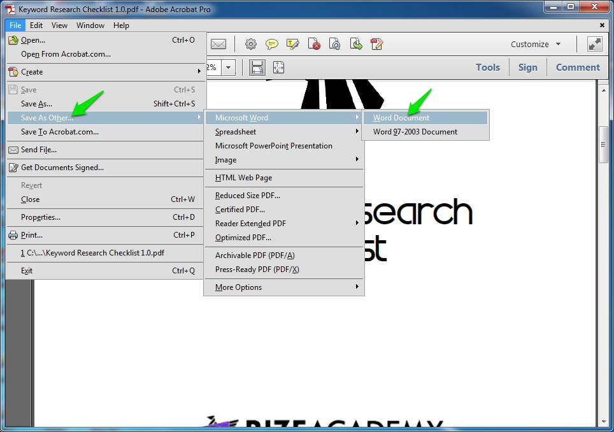Open the Fill & Sign icon
The width and height of the screenshot is (614, 432).
click(378, 44)
